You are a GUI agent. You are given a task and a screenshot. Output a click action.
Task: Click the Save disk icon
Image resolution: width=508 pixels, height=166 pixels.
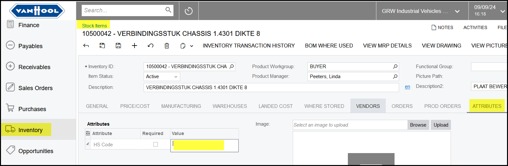click(x=118, y=46)
